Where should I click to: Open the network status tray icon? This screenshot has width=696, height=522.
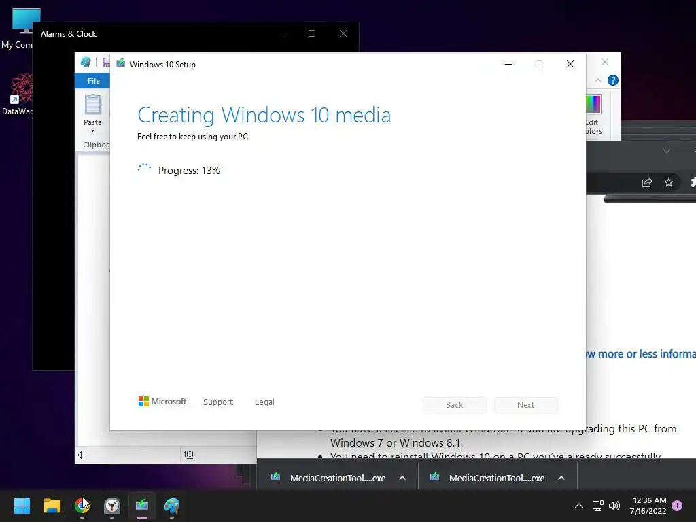tap(597, 506)
